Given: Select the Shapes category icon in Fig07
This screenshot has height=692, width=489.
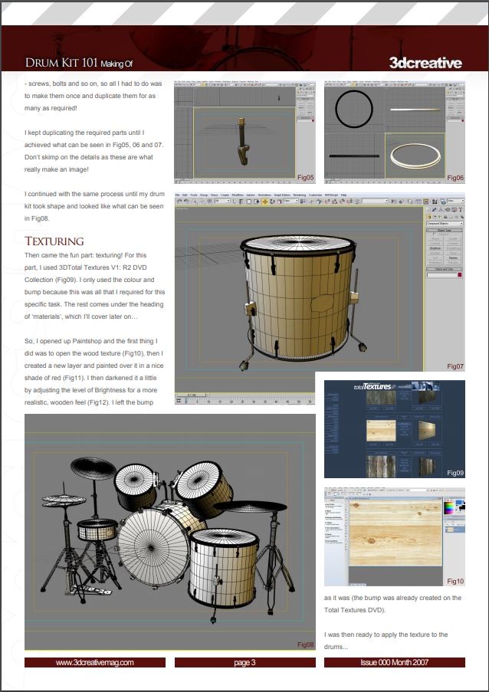Looking at the screenshot, I should pyautogui.click(x=435, y=217).
